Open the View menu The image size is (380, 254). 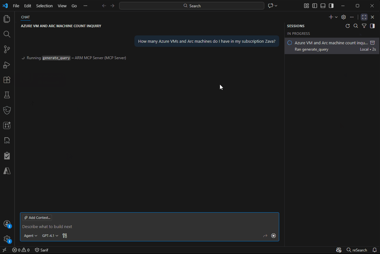[62, 6]
